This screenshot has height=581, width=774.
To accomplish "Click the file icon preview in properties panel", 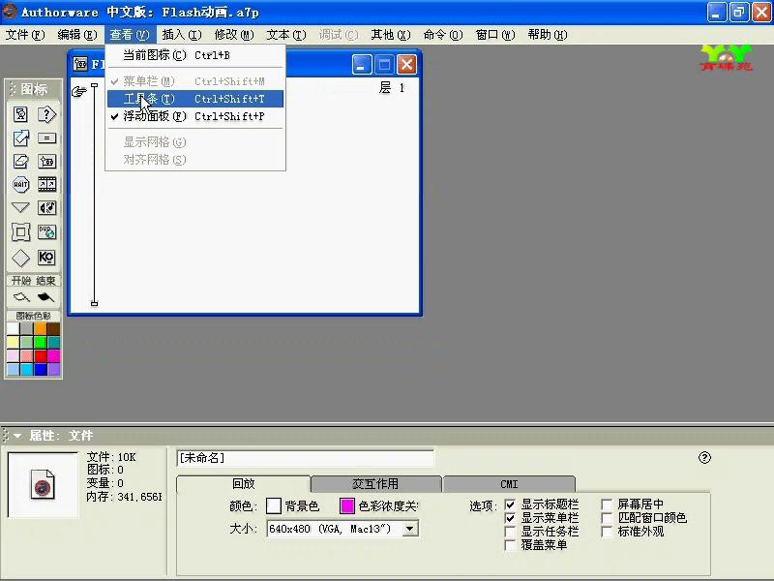I will click(43, 485).
